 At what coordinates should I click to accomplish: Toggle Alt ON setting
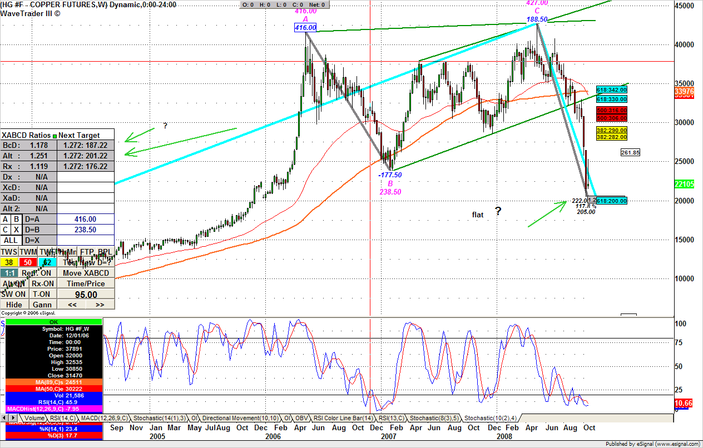coord(14,283)
